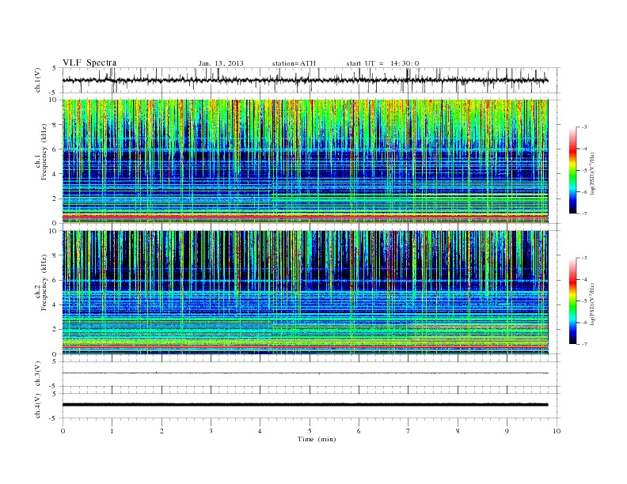Click the ch.4 thick black waveform trace
Viewport: 627px width, 484px height.
point(305,405)
